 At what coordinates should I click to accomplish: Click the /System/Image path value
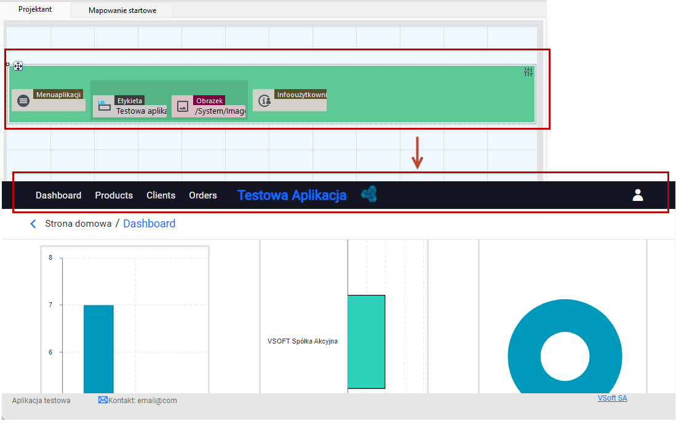point(220,111)
